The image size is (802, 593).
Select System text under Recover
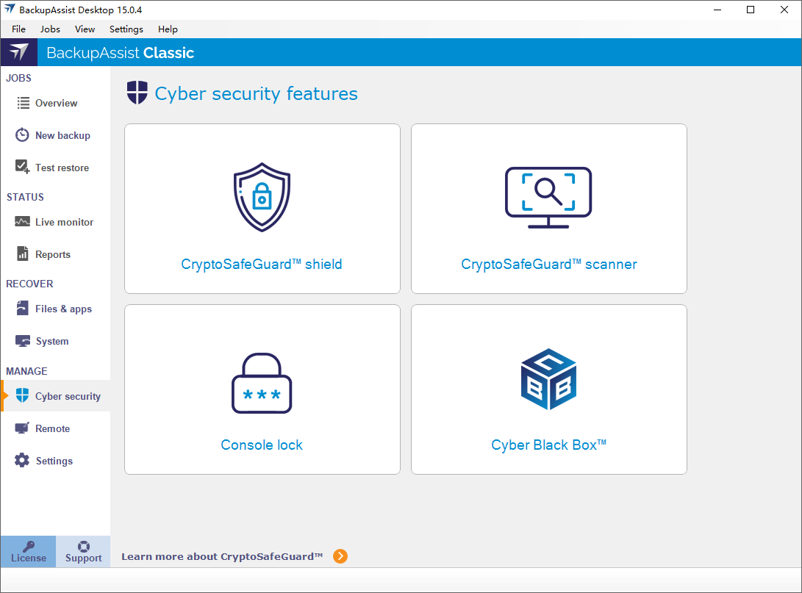click(52, 342)
